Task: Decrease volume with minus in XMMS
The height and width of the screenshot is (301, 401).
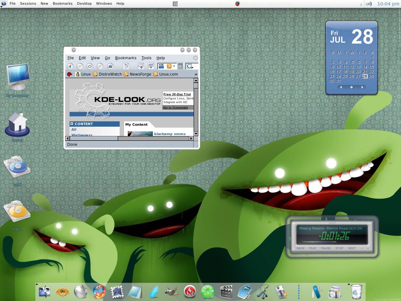Action: (x=362, y=248)
